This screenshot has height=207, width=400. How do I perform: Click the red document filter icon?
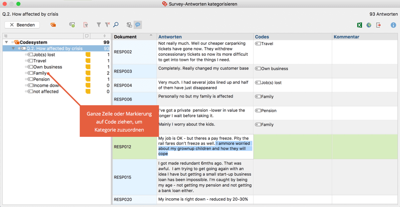(86, 25)
